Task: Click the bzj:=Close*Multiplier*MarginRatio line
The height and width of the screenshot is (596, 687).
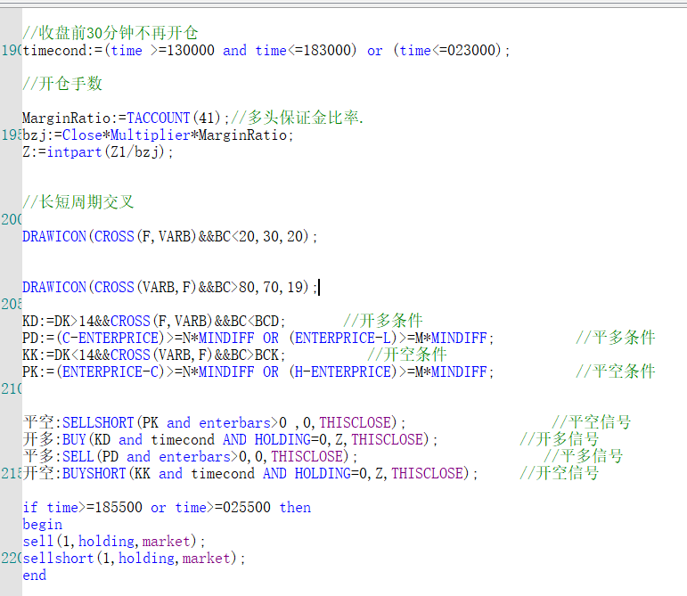Action: click(x=158, y=135)
